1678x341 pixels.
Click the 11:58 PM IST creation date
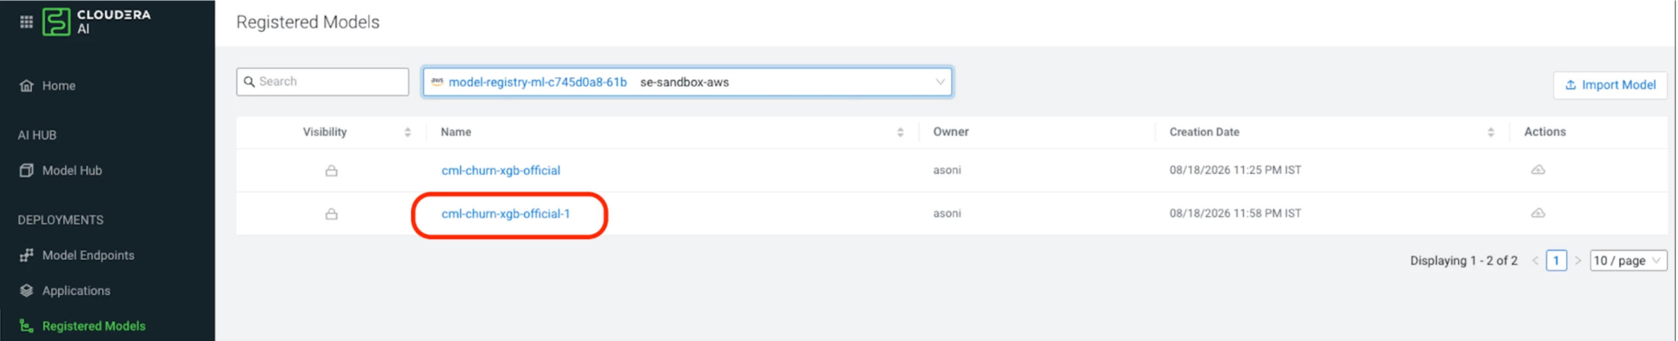[1235, 213]
